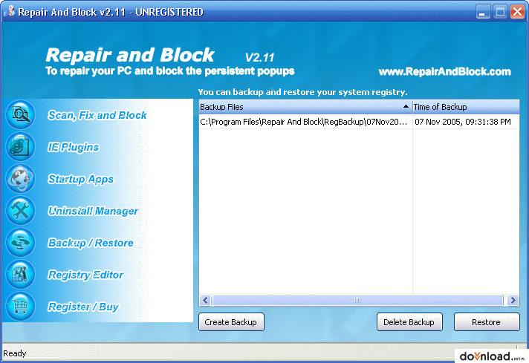Screen dimensions: 529x363
Task: Click the Startup Apps globe icon
Action: point(21,179)
